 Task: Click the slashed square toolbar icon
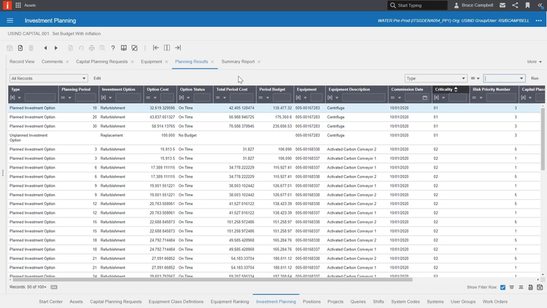coord(134,48)
